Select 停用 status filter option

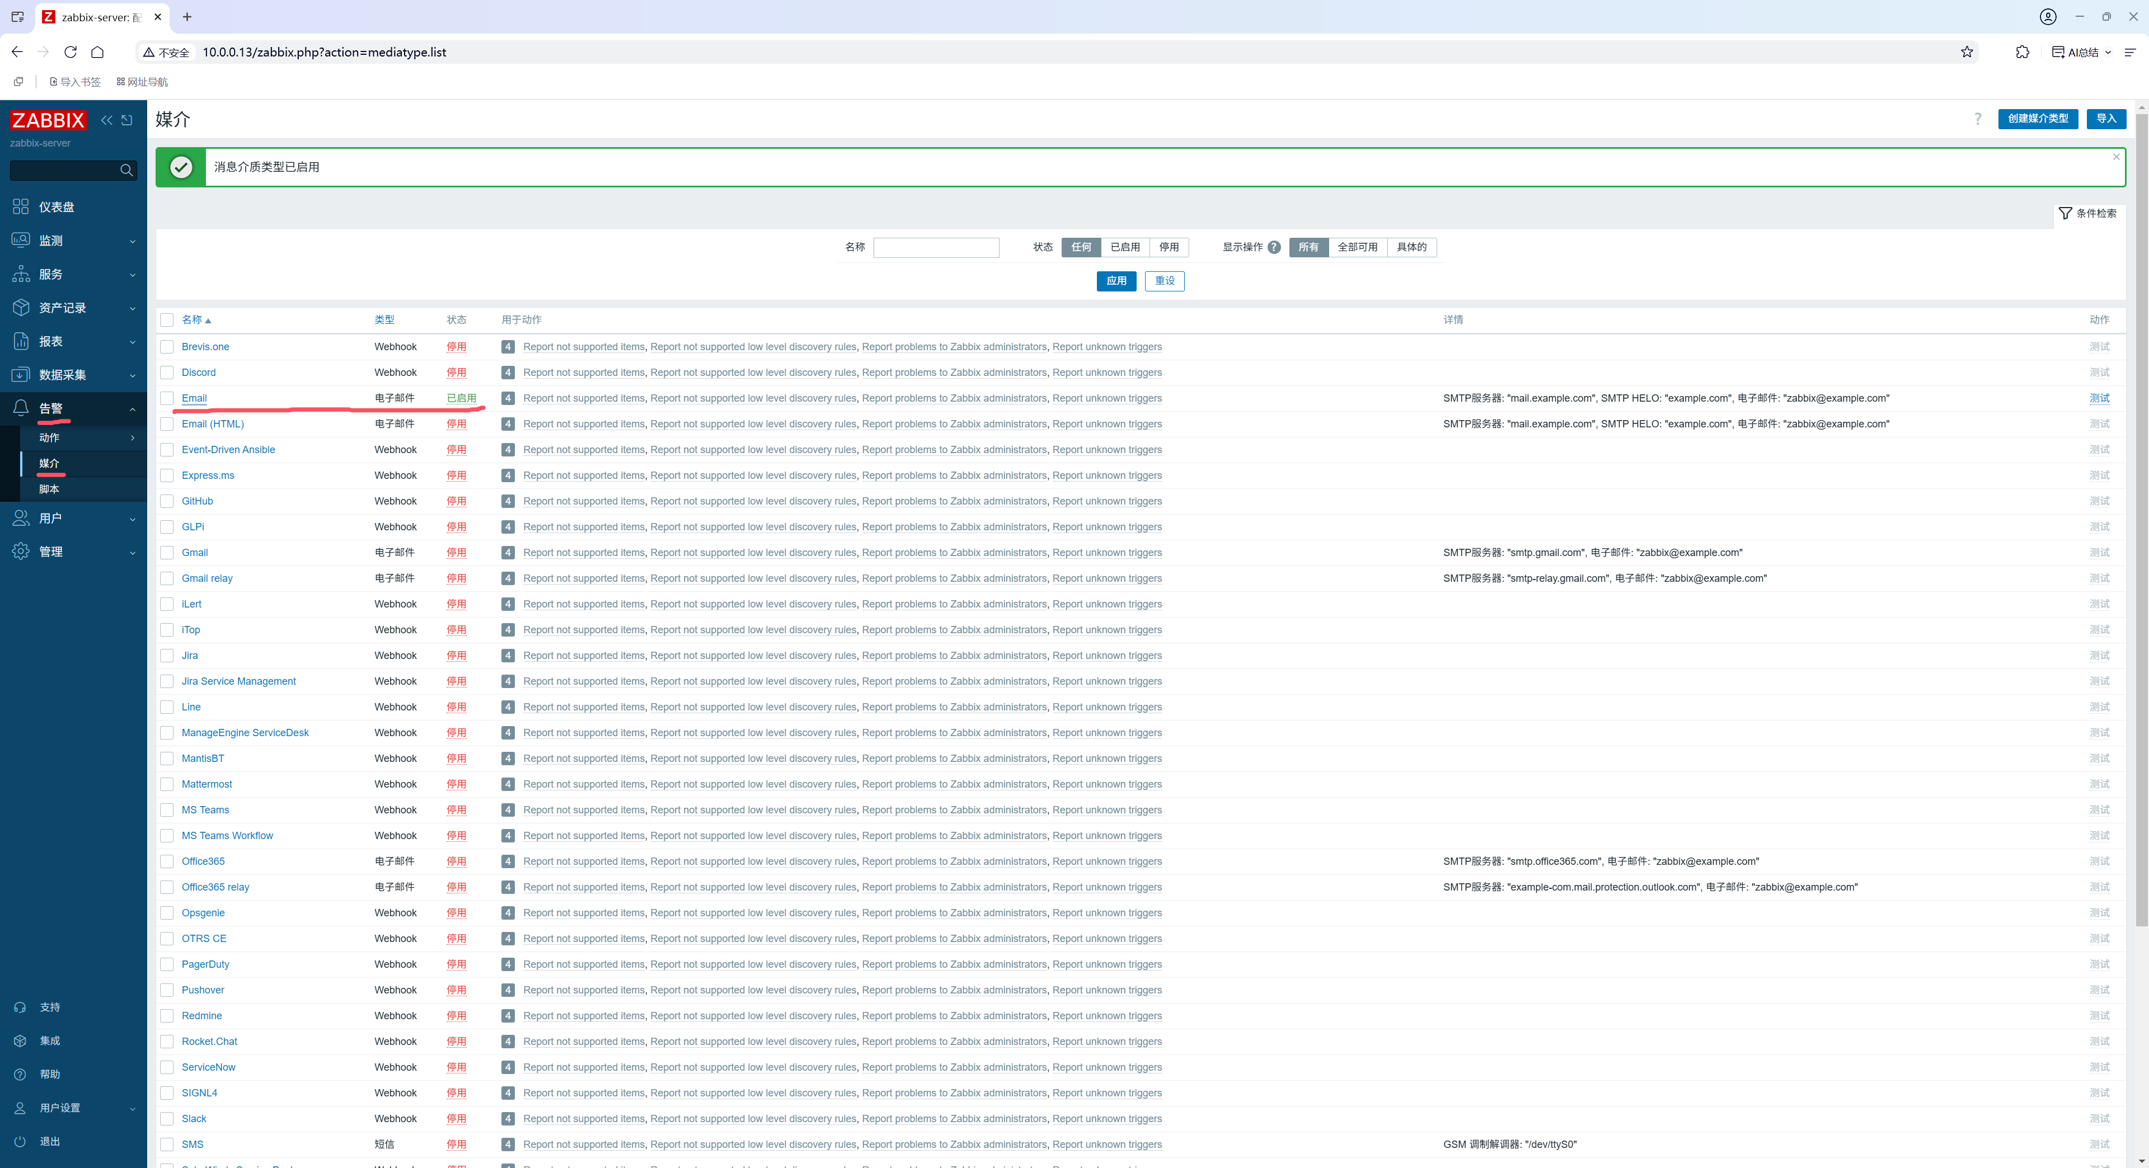pos(1169,247)
